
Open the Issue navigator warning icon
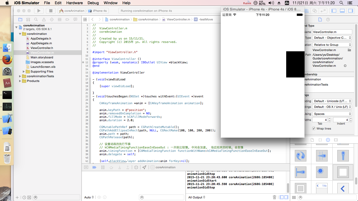tap(44, 20)
